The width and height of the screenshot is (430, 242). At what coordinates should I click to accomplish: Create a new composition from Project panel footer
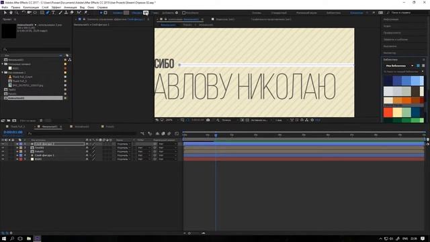pos(14,120)
